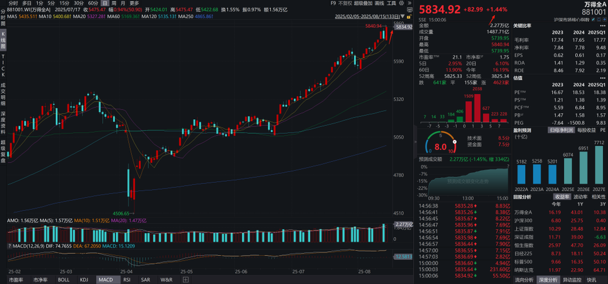
Task: Expand the 更多 period options
Action: [134, 3]
